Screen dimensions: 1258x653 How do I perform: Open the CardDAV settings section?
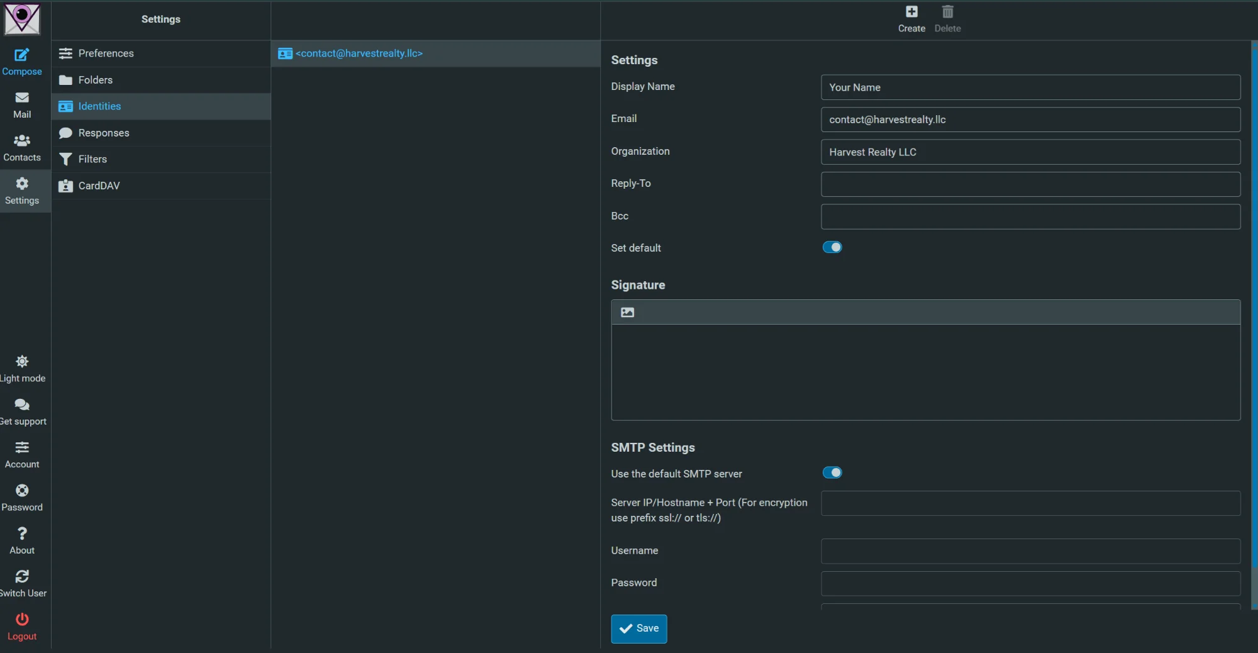99,186
